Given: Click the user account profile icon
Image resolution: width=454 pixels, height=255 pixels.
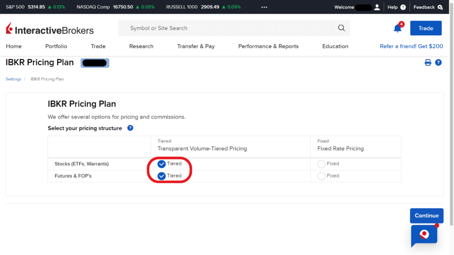Looking at the screenshot, I should click(376, 7).
